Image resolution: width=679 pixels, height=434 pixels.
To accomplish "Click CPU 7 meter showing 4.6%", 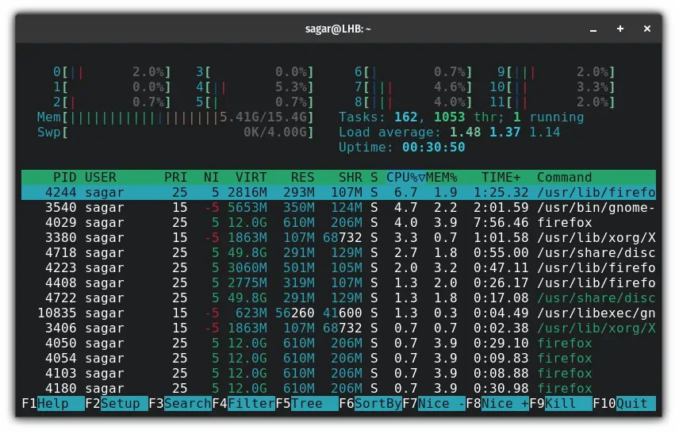I will [413, 87].
